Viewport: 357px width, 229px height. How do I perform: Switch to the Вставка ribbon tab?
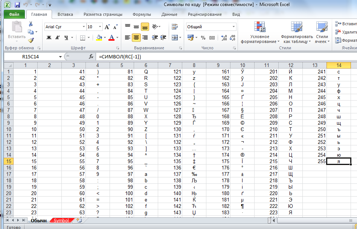click(x=66, y=14)
